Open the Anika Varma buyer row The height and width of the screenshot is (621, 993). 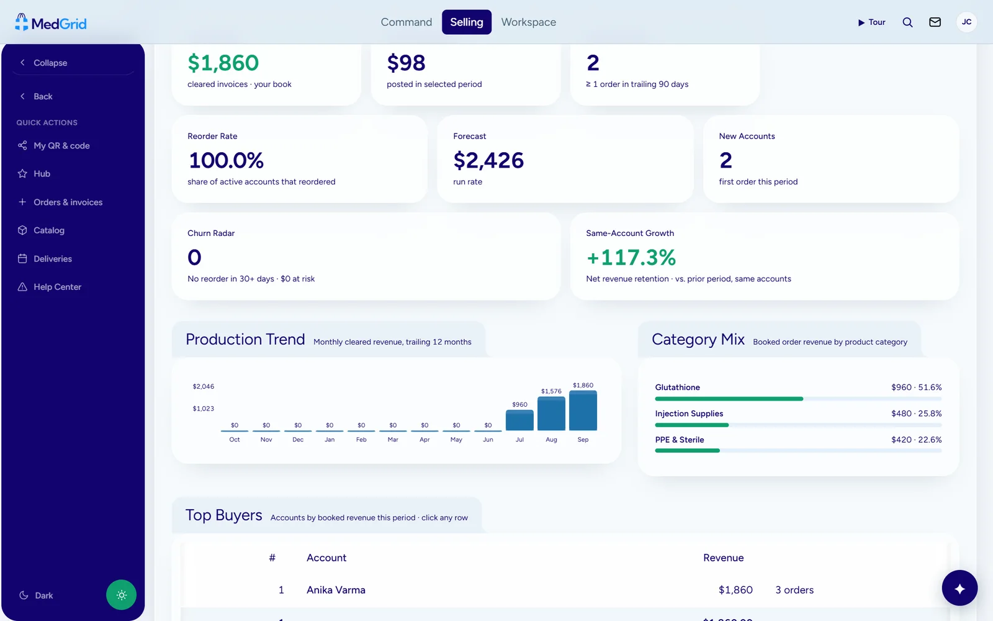coord(564,590)
